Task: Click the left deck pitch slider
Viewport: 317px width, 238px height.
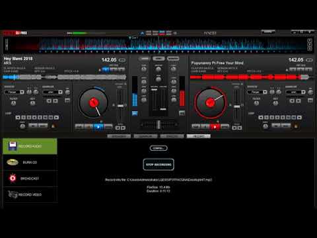Action: click(120, 106)
